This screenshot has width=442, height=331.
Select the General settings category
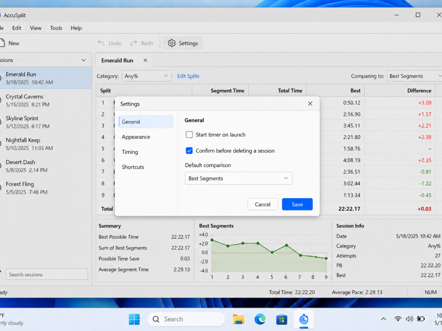pyautogui.click(x=146, y=121)
